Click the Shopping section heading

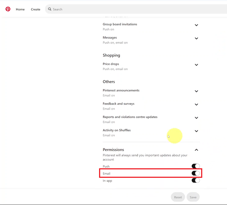click(x=111, y=55)
